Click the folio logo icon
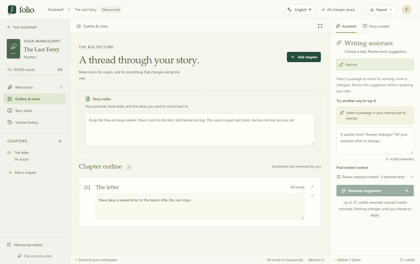This screenshot has height=264, width=420. click(12, 10)
